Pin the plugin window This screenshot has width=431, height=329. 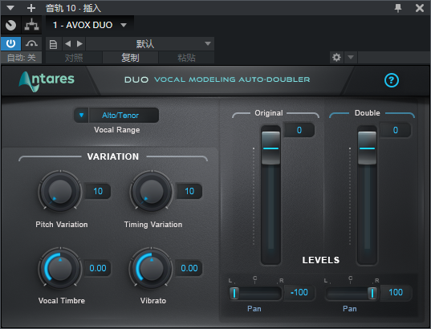tap(398, 8)
